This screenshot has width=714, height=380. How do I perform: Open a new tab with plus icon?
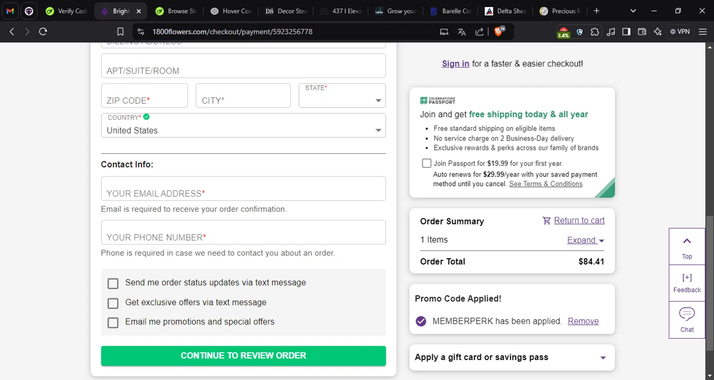pos(596,11)
